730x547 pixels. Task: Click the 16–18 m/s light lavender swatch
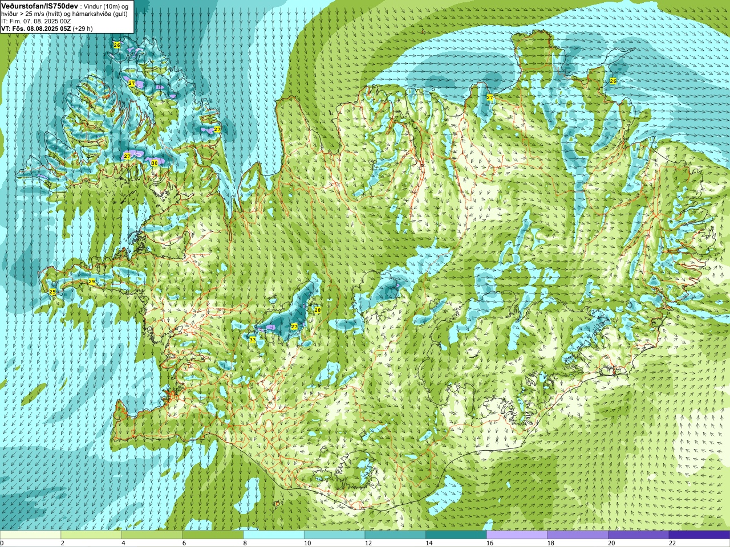[517, 535]
